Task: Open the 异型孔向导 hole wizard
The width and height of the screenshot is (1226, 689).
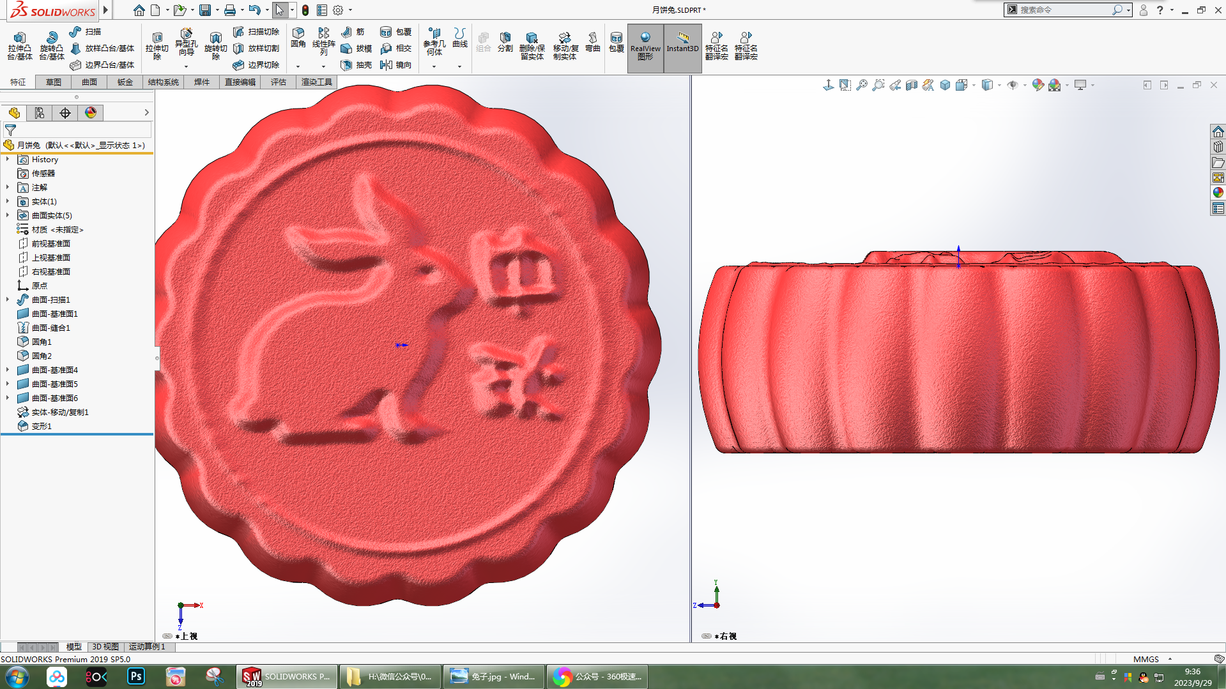Action: (186, 43)
